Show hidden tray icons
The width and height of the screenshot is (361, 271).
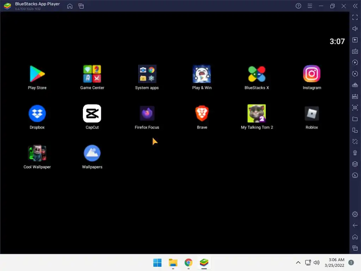click(x=298, y=263)
